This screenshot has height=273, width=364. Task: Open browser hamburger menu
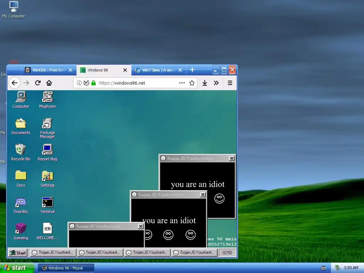click(x=230, y=83)
